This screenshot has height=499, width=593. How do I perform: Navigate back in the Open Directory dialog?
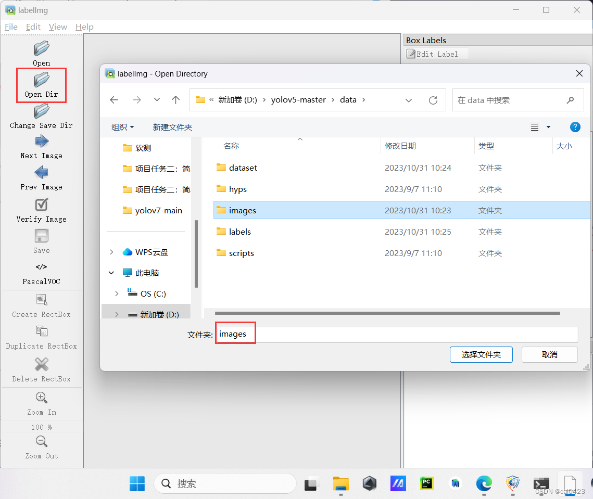pos(114,100)
